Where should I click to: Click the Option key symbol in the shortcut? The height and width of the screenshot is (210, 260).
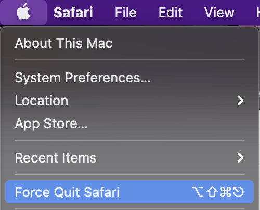click(x=198, y=192)
